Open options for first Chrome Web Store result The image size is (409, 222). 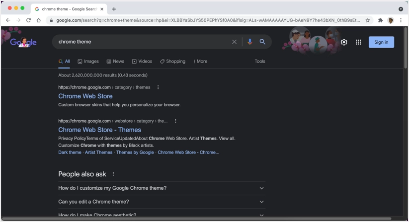[158, 87]
